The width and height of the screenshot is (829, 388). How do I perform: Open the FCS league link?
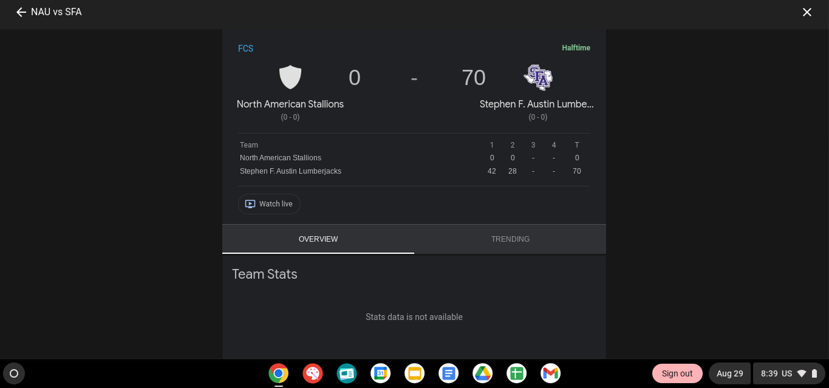[x=245, y=49]
